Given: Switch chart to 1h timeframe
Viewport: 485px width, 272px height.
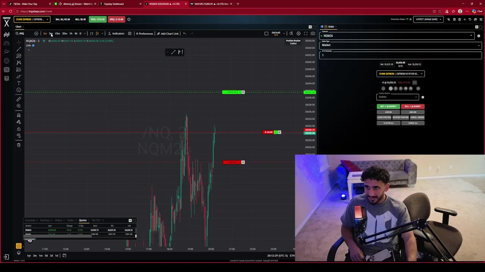Looking at the screenshot, I should tap(71, 34).
